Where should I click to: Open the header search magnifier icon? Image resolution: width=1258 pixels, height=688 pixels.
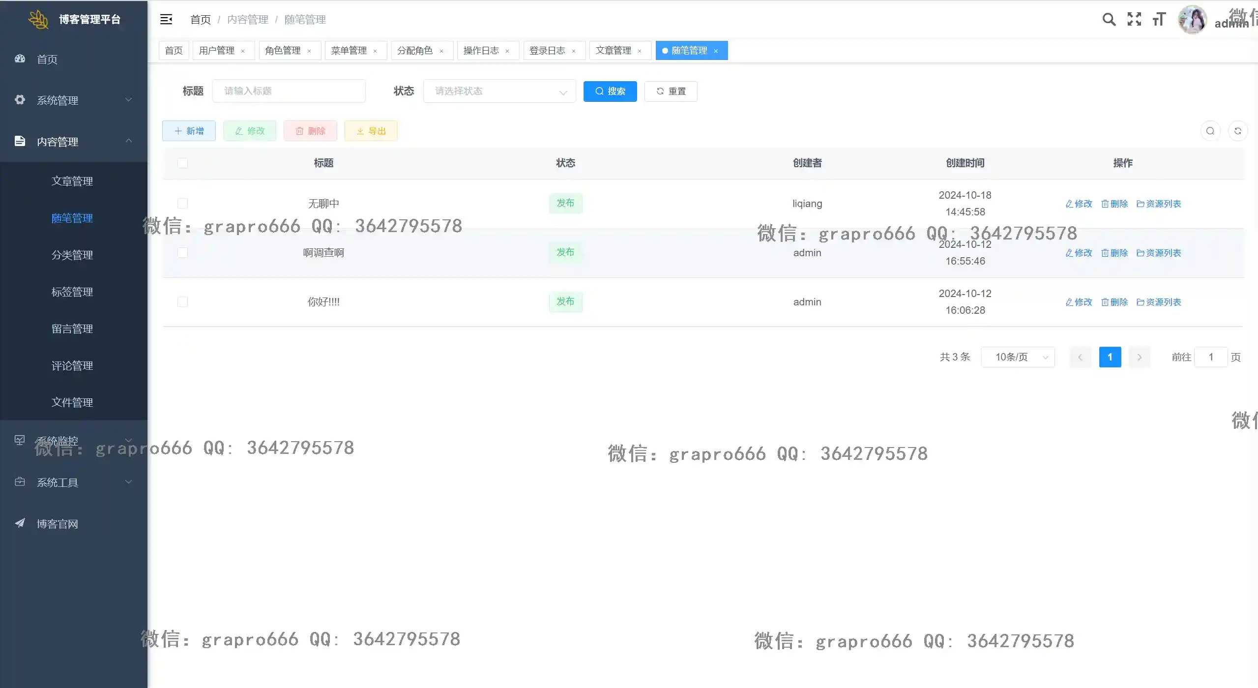(1109, 19)
